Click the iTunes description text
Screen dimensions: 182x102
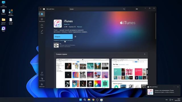(71, 31)
